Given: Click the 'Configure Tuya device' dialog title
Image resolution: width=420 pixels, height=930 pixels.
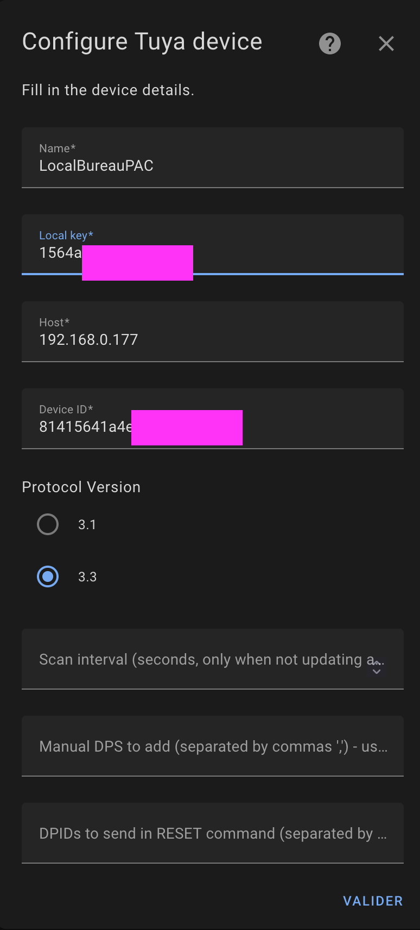Looking at the screenshot, I should 142,42.
